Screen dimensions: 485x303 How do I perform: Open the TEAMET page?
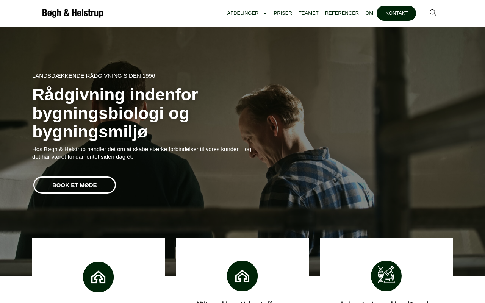[308, 13]
